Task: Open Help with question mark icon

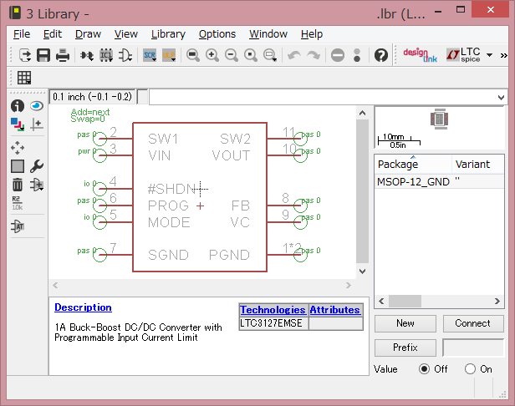Action: click(381, 55)
